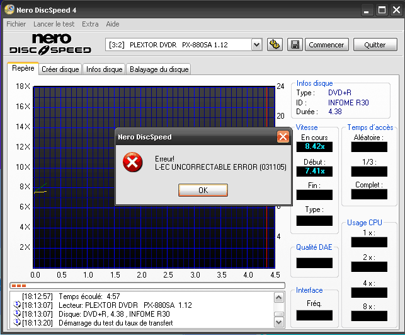The width and height of the screenshot is (405, 335).
Task: Click the En cours speed value 8.42x
Action: 314,146
